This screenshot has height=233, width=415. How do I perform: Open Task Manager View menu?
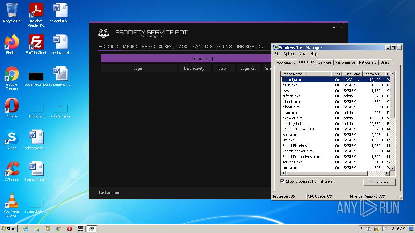303,54
